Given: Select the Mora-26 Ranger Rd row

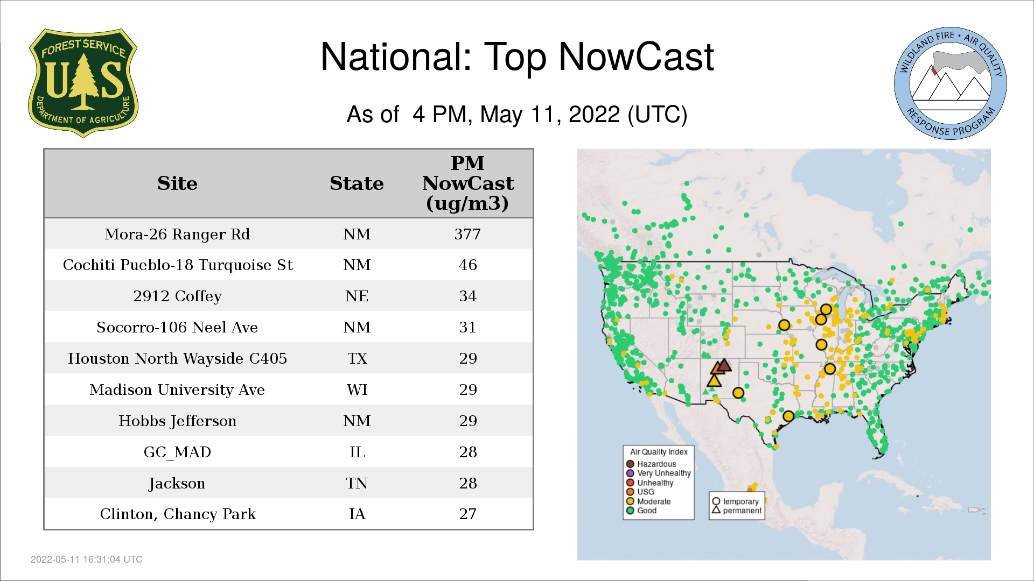Looking at the screenshot, I should coord(177,234).
